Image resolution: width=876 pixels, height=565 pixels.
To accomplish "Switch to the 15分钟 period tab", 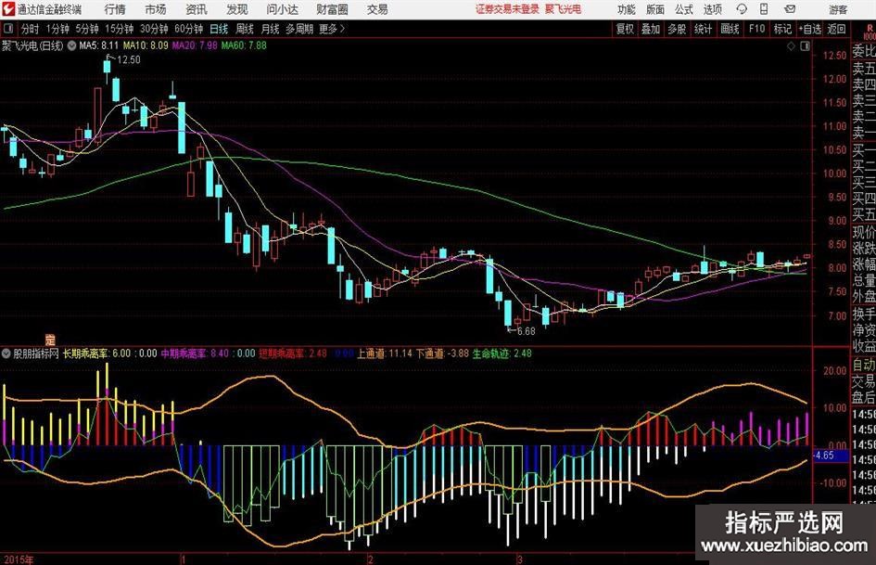I will click(119, 29).
